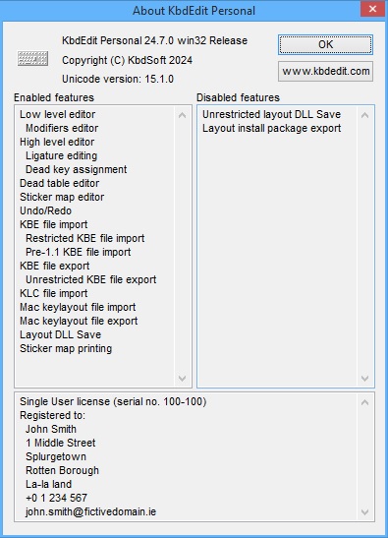Click the 'About KbdEdit Personal' title bar
The width and height of the screenshot is (388, 538).
tap(194, 10)
